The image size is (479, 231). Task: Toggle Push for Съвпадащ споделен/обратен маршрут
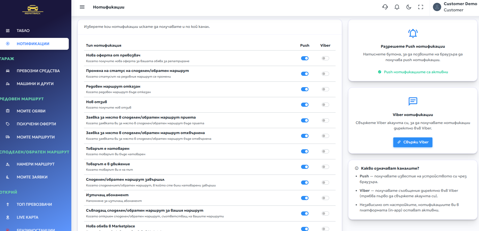point(305,213)
